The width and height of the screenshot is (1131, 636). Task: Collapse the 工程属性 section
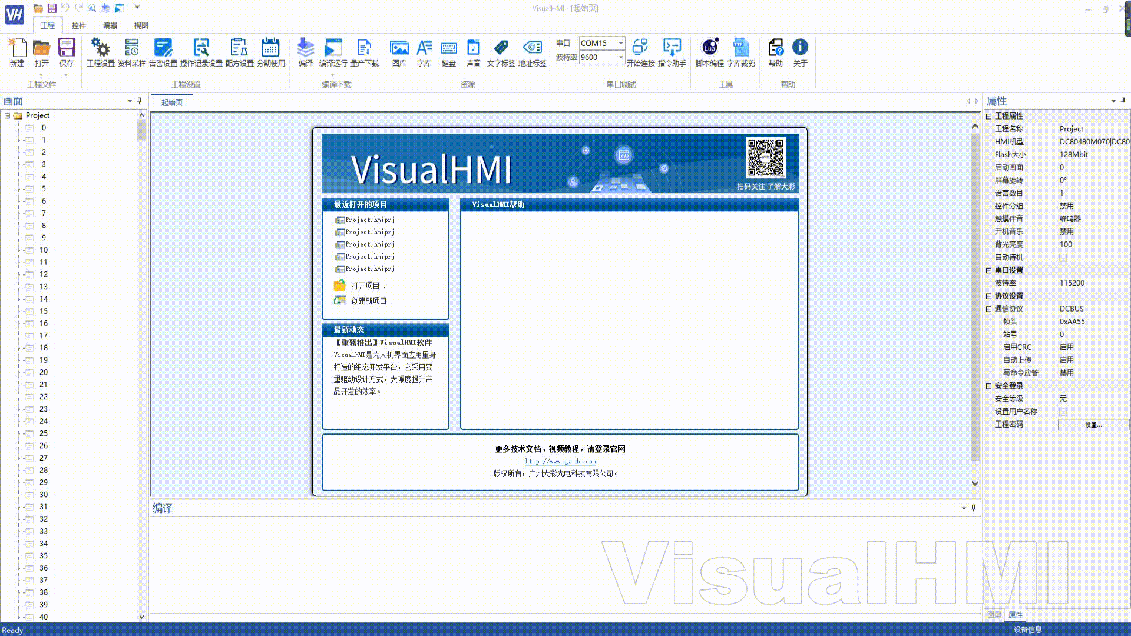point(989,116)
